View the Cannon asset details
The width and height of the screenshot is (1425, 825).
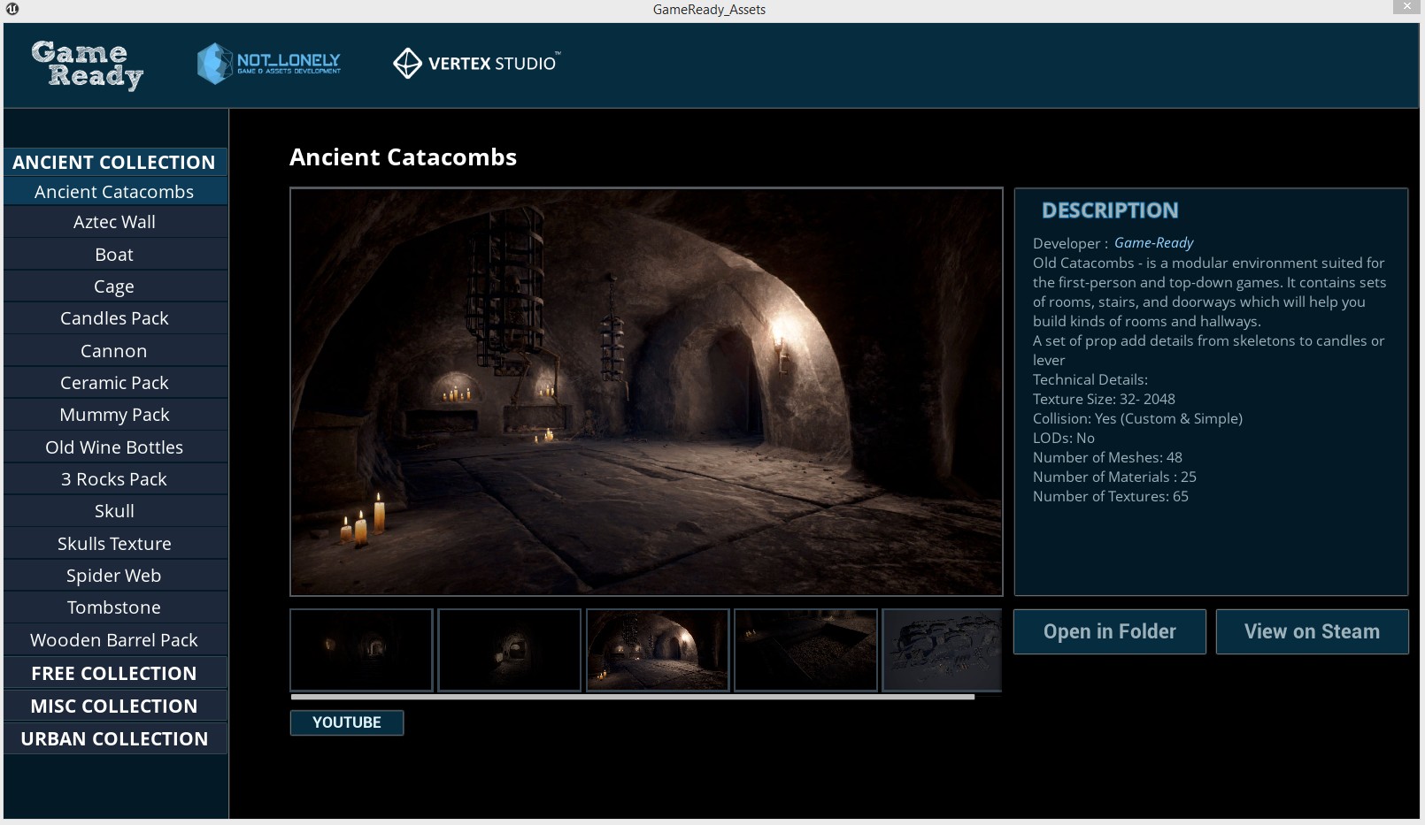coord(114,350)
